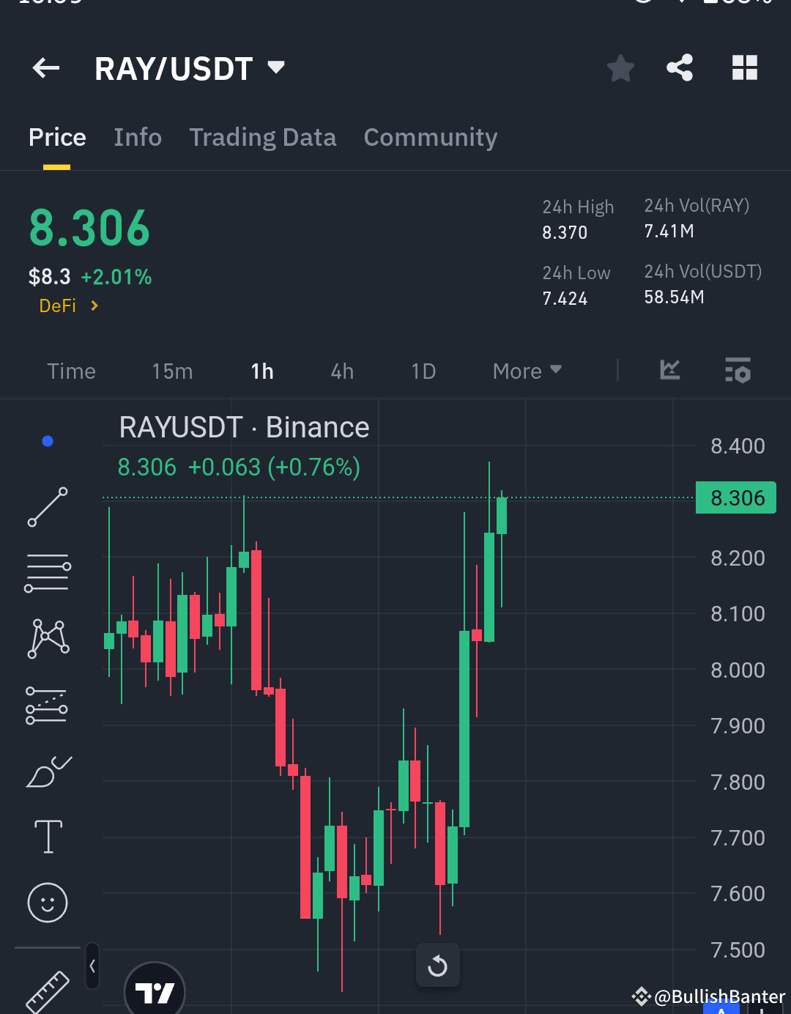Select the text annotation tool

click(48, 835)
